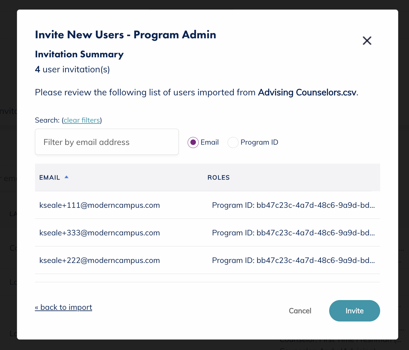Select the kseale+111@moderncampus.com row
This screenshot has width=409, height=350.
[x=99, y=205]
